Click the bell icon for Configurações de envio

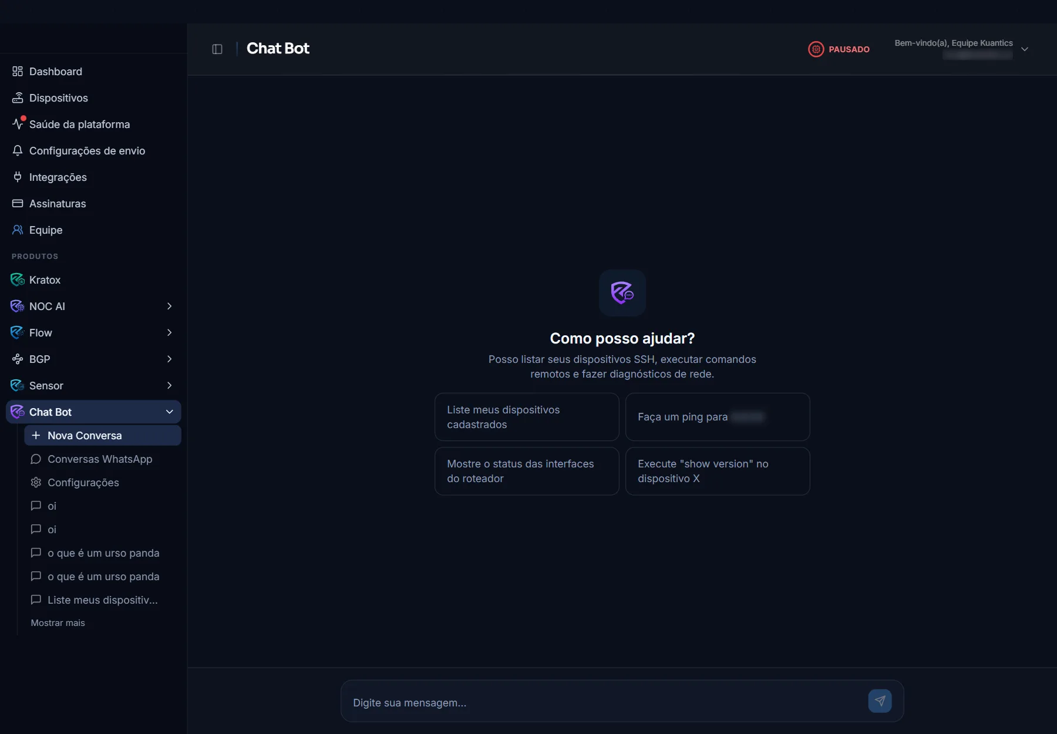point(18,151)
